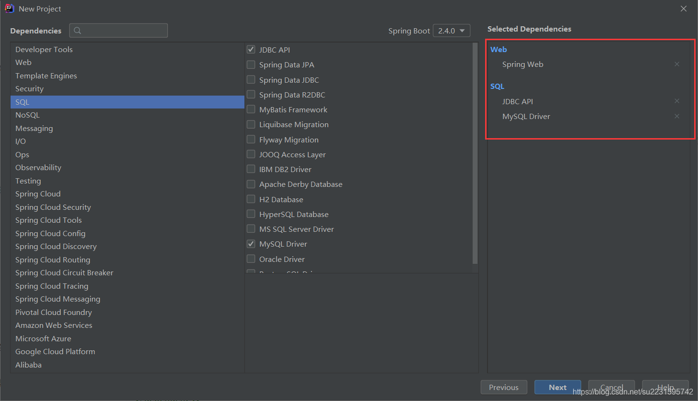Open Observability category
Image resolution: width=698 pixels, height=401 pixels.
127,167
